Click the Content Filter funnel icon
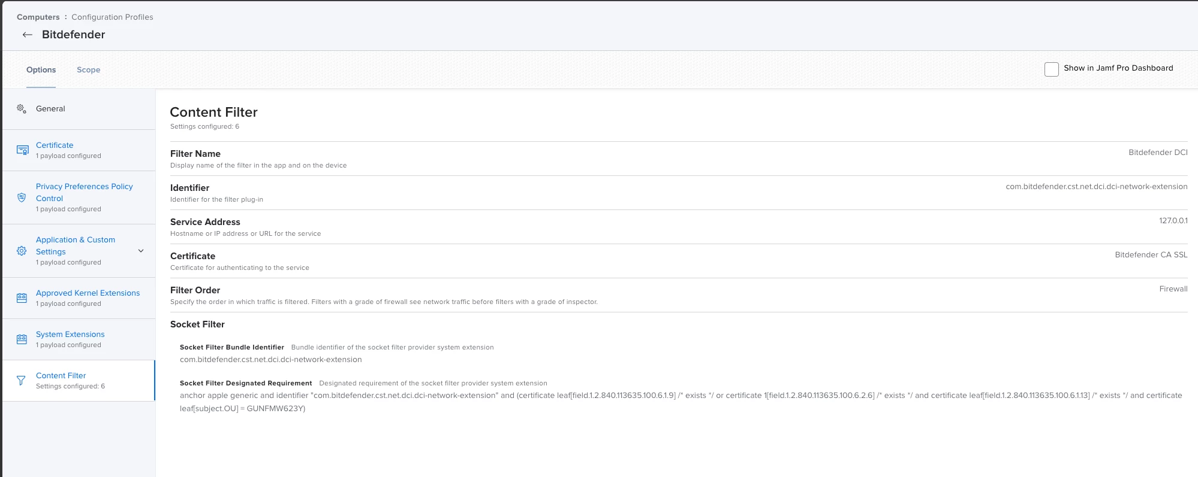Image resolution: width=1198 pixels, height=477 pixels. point(21,381)
